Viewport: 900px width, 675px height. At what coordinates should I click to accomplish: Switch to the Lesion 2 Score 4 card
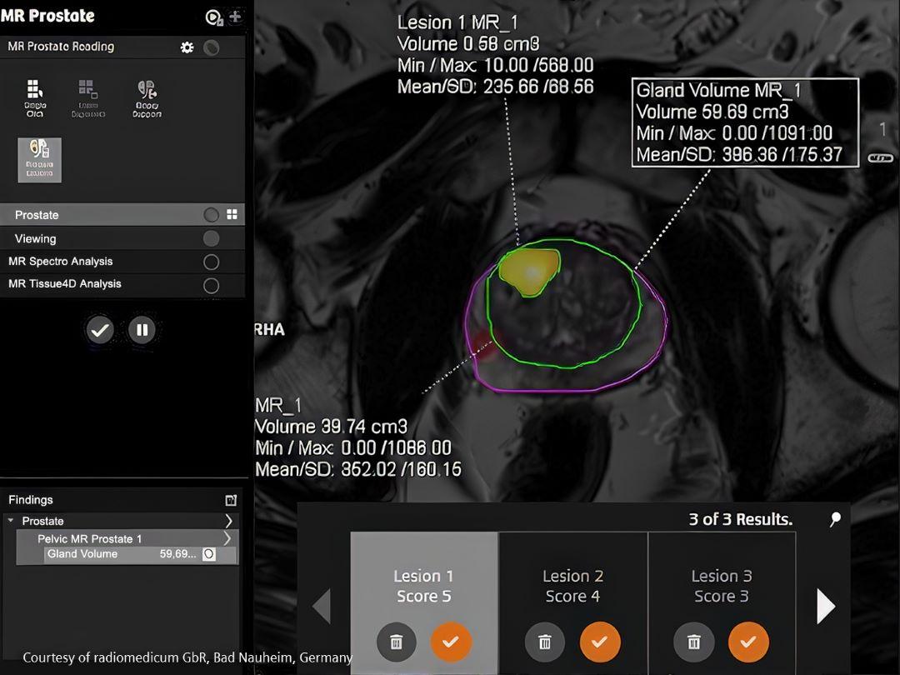572,583
